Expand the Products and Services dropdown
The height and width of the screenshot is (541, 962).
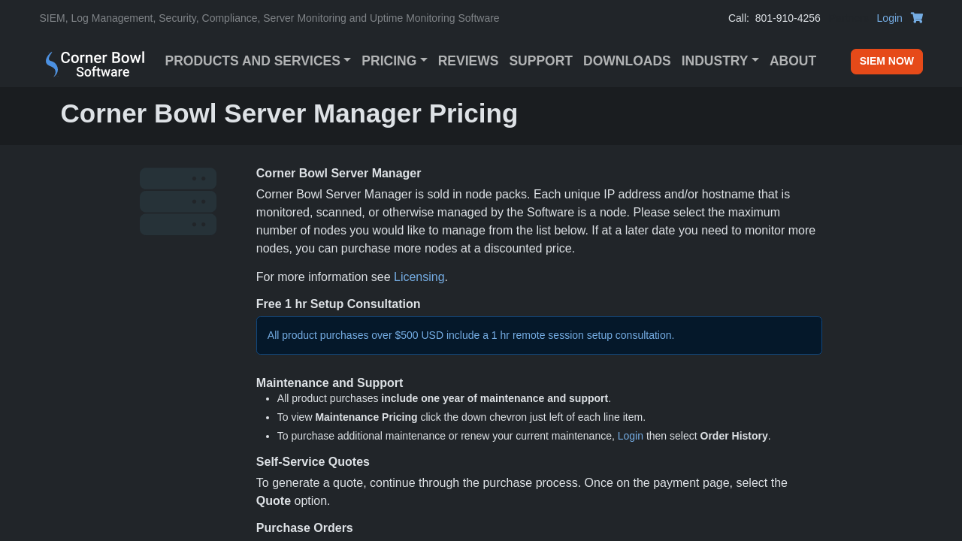[258, 61]
